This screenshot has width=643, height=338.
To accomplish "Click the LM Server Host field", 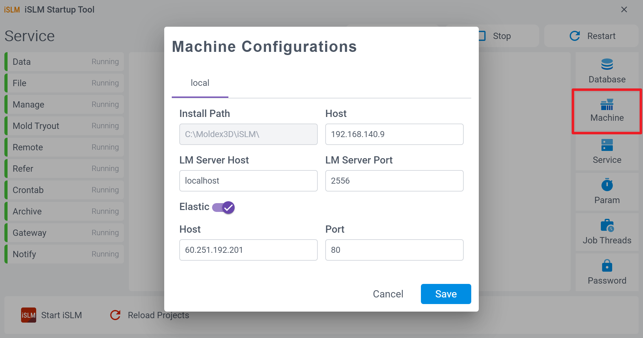I will (x=248, y=181).
